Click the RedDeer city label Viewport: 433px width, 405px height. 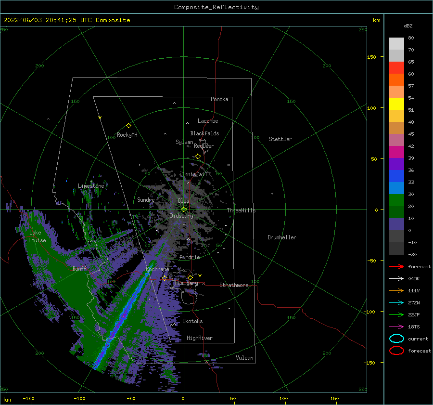(204, 146)
